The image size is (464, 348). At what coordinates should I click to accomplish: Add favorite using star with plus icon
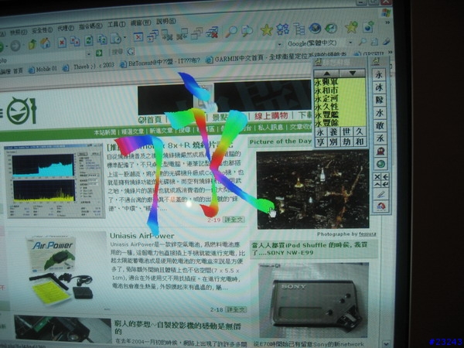point(352,28)
